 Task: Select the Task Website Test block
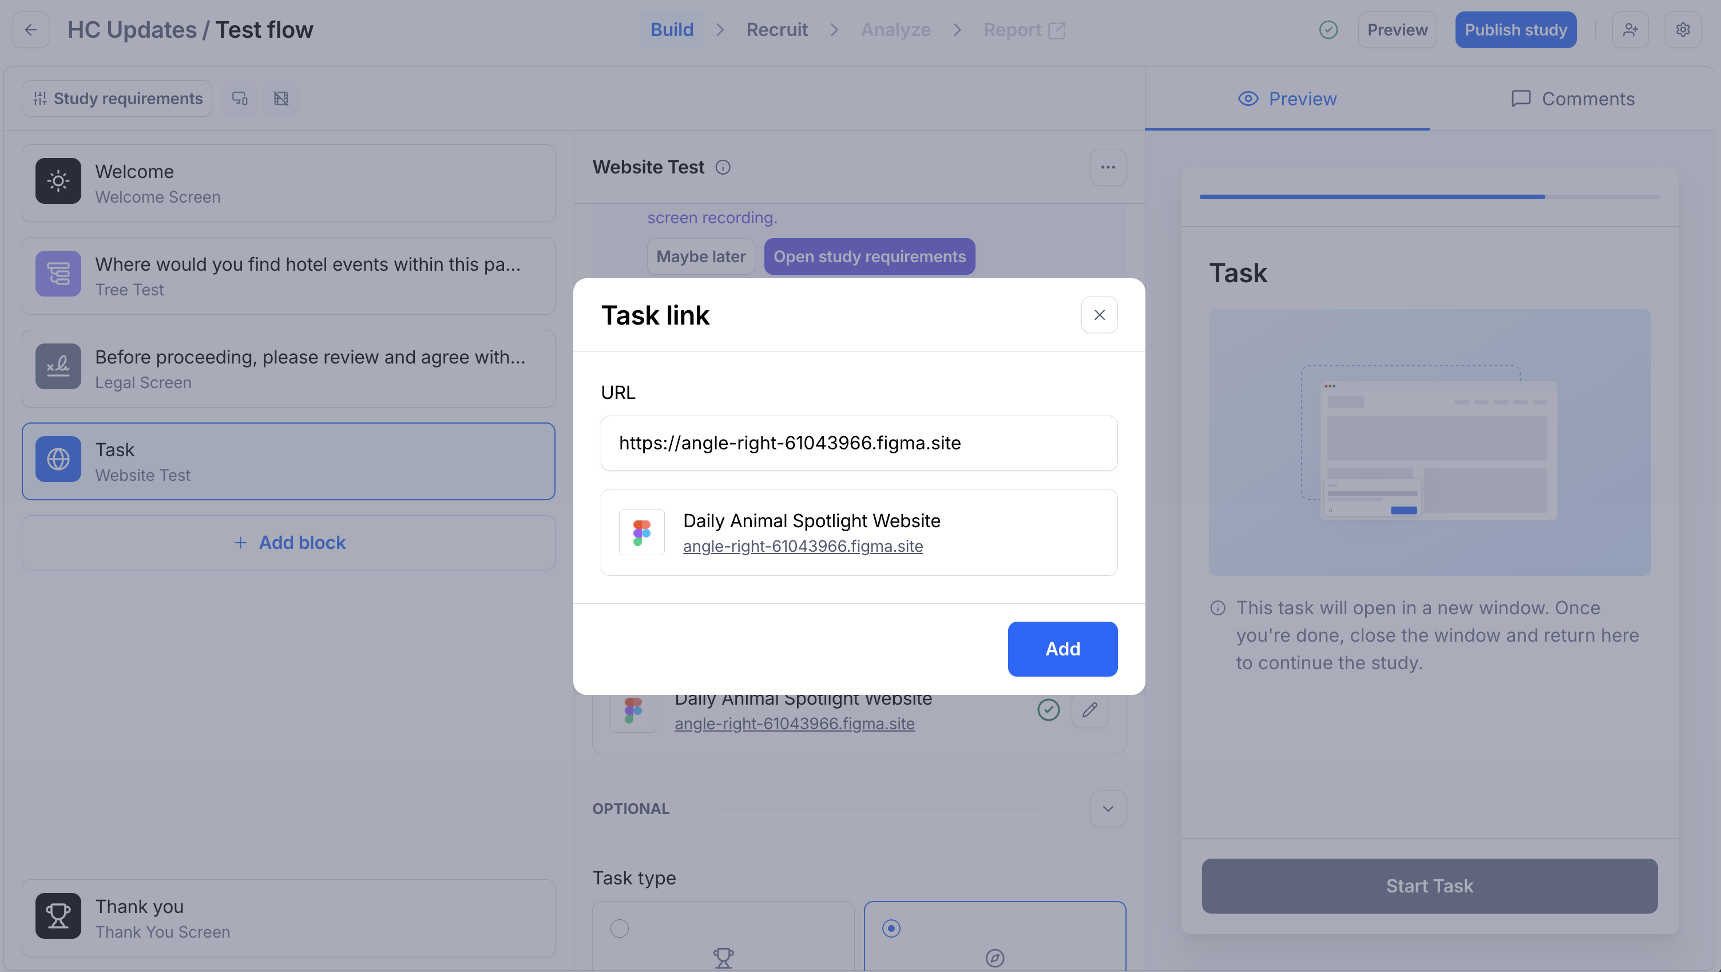point(288,461)
